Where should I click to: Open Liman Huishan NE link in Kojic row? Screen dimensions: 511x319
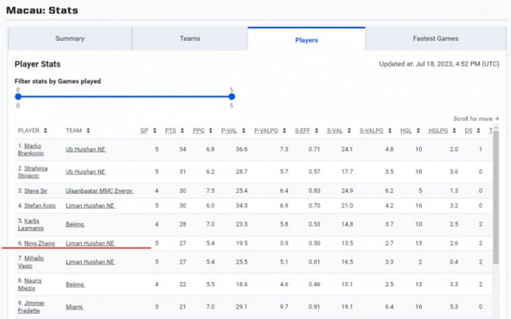click(x=91, y=206)
